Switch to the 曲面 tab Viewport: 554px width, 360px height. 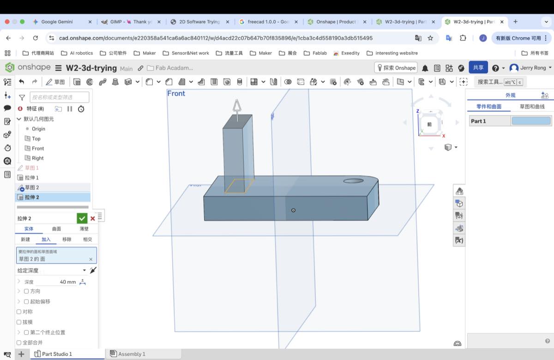56,228
